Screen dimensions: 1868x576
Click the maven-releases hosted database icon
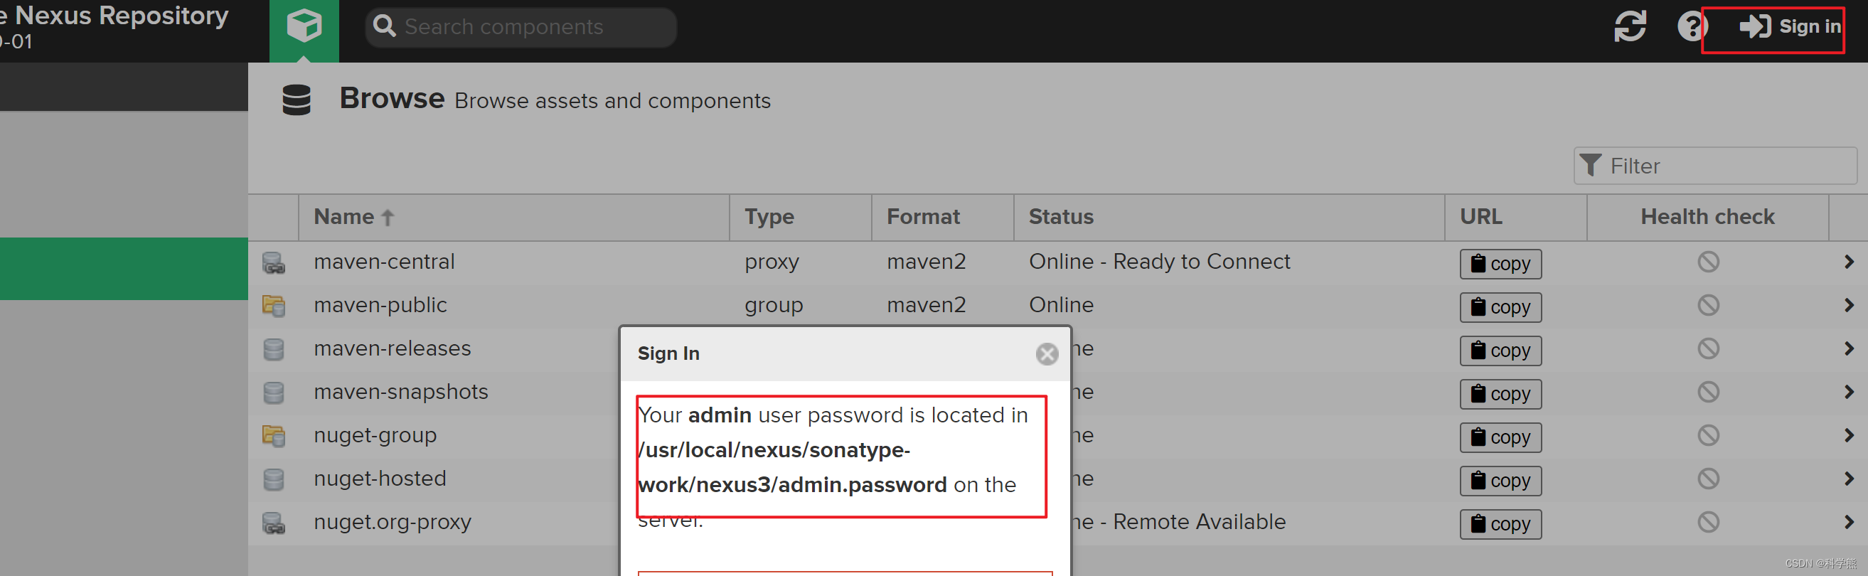point(273,350)
